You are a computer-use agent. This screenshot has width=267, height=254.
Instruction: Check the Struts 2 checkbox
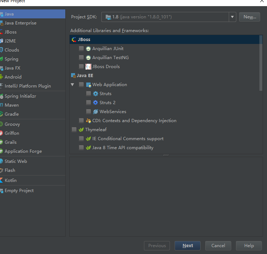[x=88, y=102]
